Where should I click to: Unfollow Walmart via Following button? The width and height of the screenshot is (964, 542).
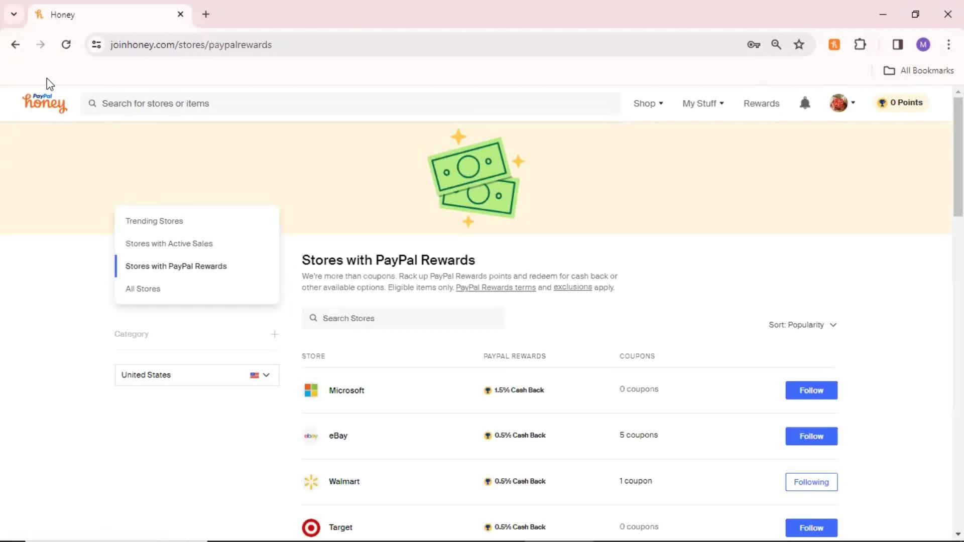(811, 482)
